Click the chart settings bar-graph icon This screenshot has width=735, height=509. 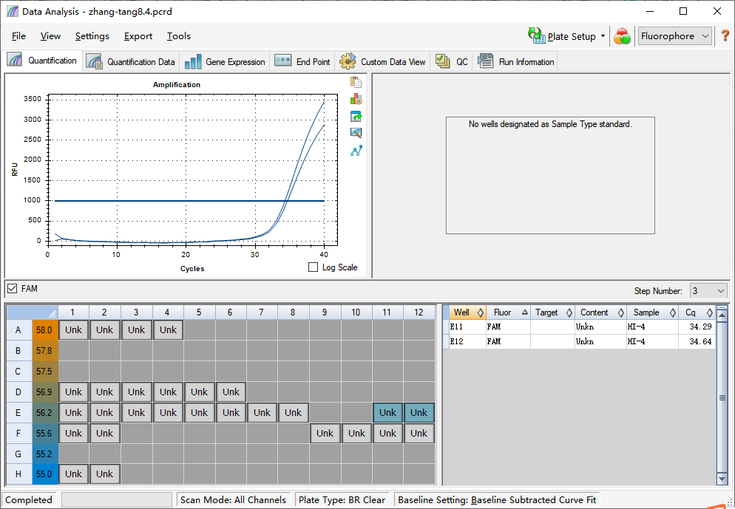356,99
